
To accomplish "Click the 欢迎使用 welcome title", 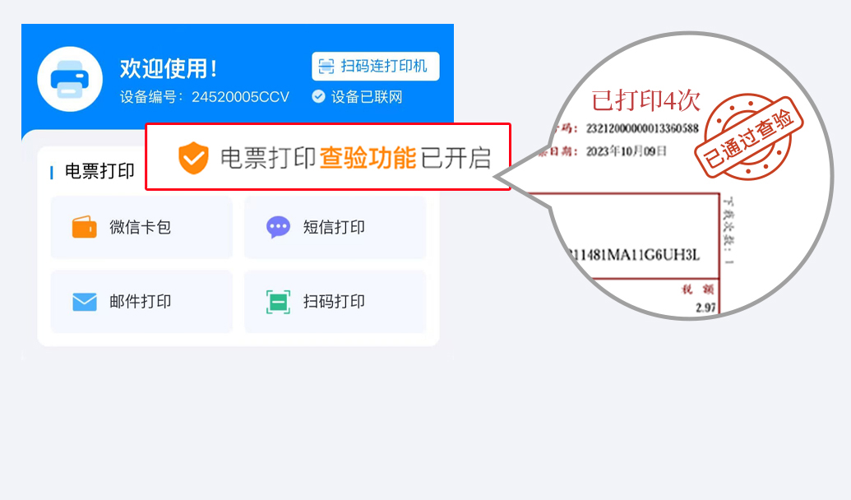I will [x=169, y=69].
